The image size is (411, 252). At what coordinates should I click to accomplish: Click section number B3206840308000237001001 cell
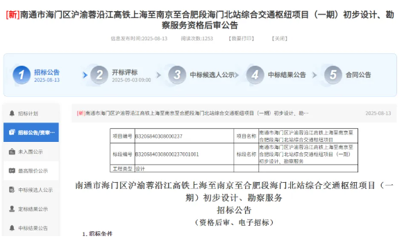184,154
